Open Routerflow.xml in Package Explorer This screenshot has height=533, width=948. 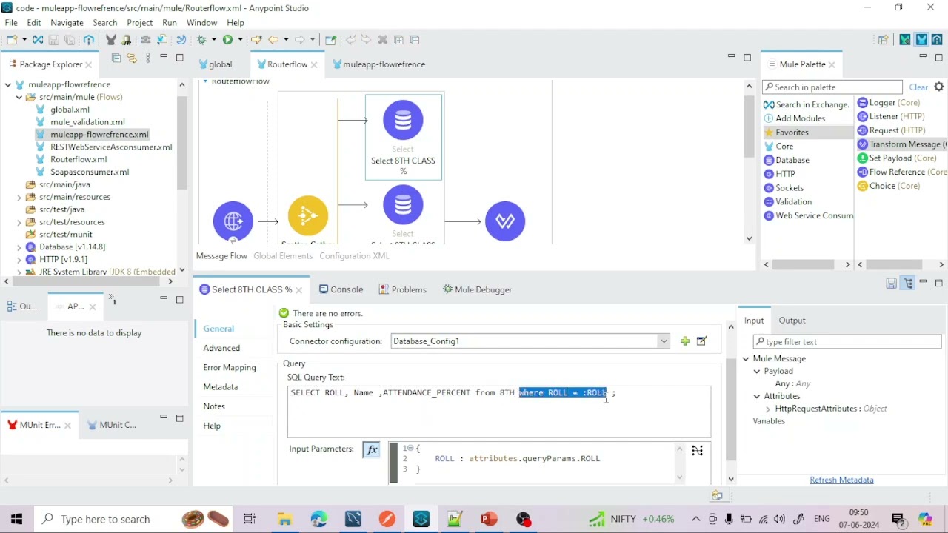tap(79, 159)
